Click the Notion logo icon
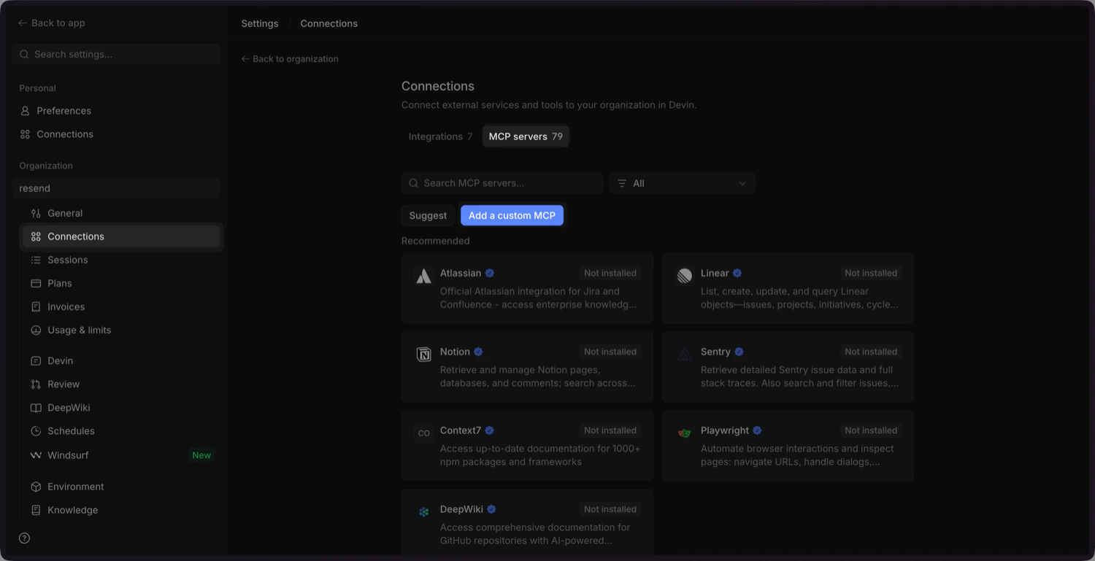 (423, 355)
